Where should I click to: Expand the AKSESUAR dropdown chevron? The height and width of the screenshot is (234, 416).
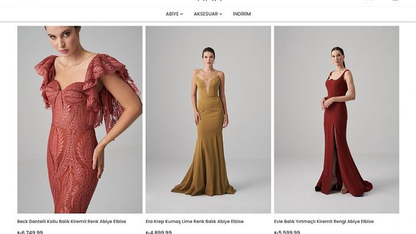tap(221, 14)
